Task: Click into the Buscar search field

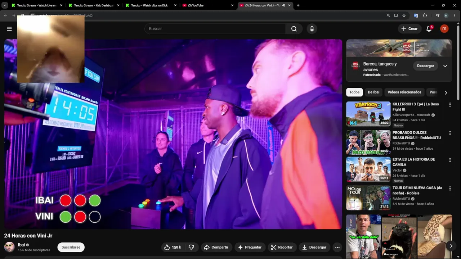Action: (215, 29)
